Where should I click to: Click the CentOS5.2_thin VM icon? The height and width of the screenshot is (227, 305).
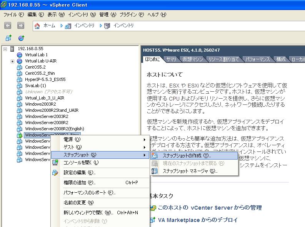pyautogui.click(x=20, y=74)
